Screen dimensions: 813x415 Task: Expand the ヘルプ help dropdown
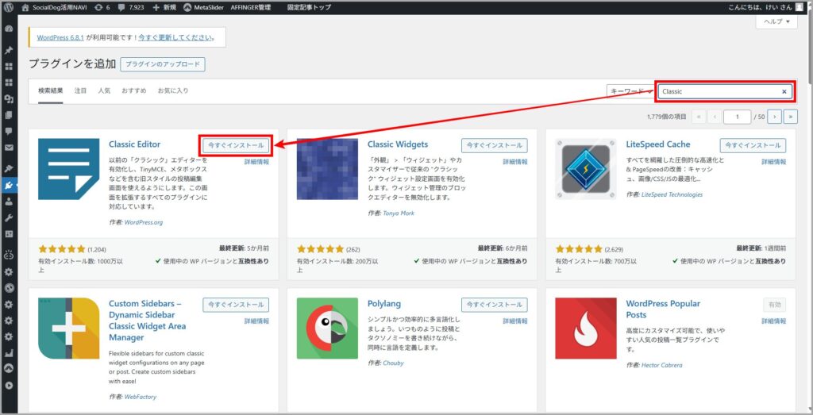[x=776, y=21]
